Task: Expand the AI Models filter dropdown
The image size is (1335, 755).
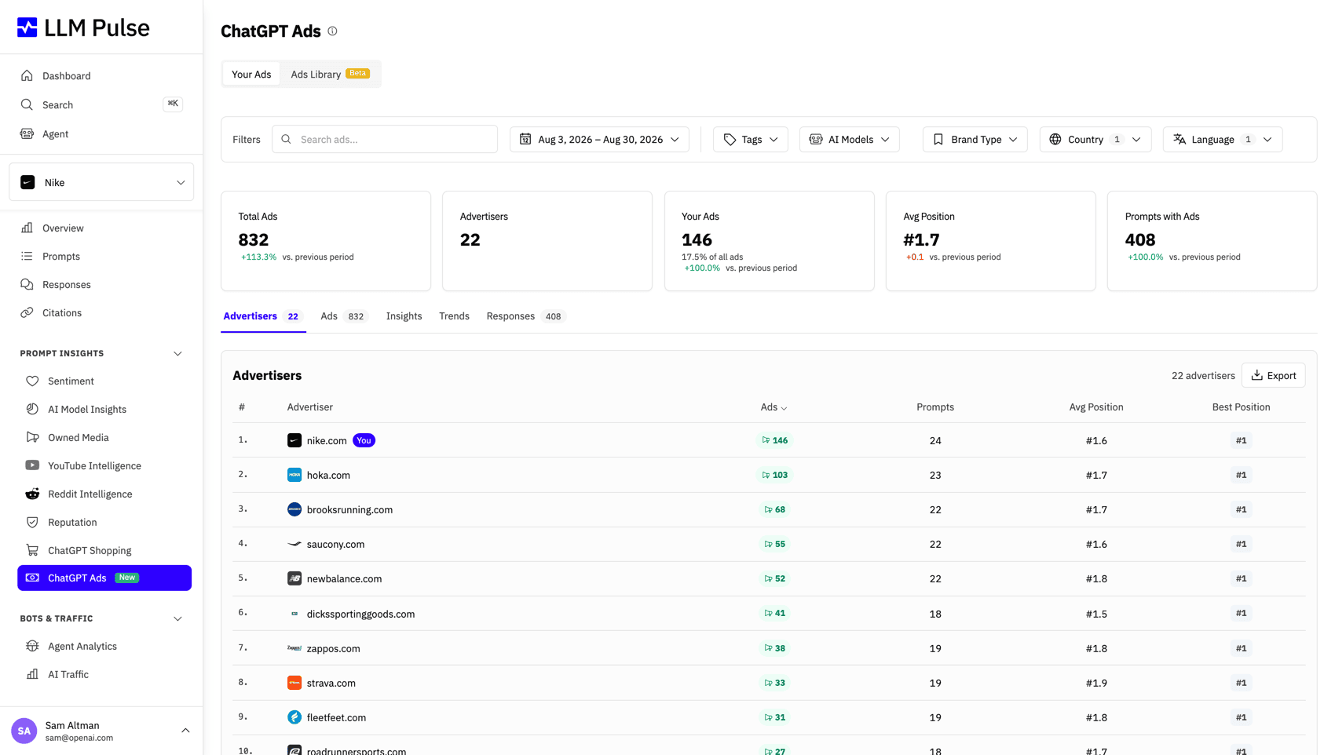Action: [x=850, y=140]
